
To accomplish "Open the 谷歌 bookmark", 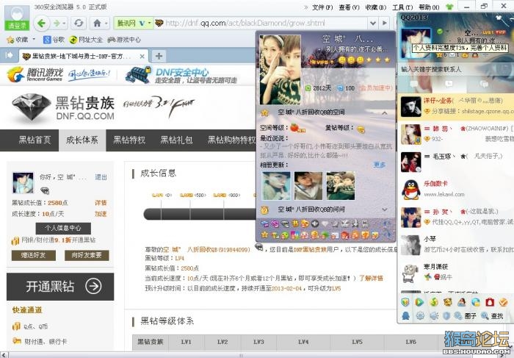I will click(x=54, y=40).
